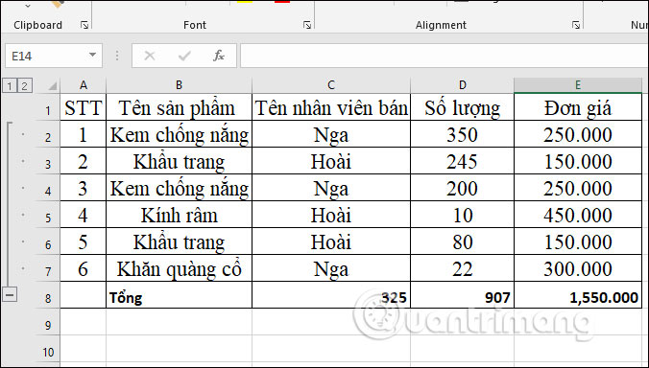
Task: Select column B header
Action: click(179, 85)
